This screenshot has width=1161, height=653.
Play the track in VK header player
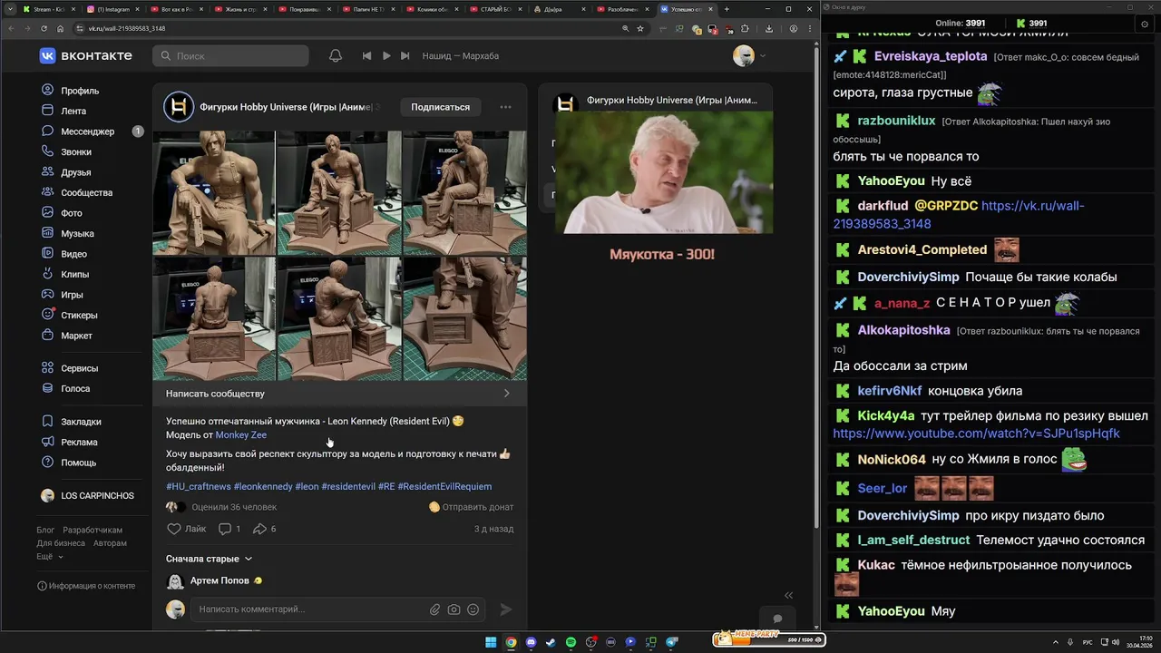(x=386, y=56)
